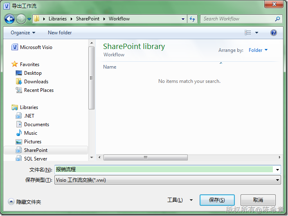Click the folder icon in address bar
Screen dimensions: 288x216
[37, 19]
